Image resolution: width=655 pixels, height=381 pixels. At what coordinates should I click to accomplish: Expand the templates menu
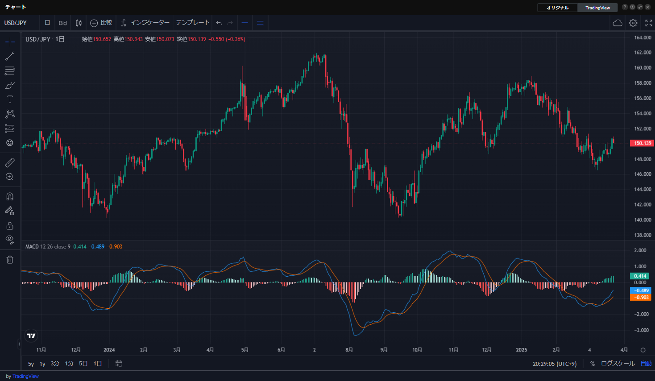point(192,23)
